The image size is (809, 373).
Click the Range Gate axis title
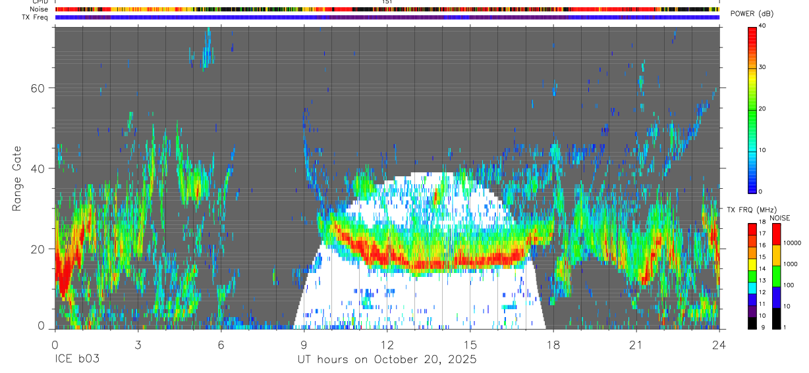pos(16,178)
